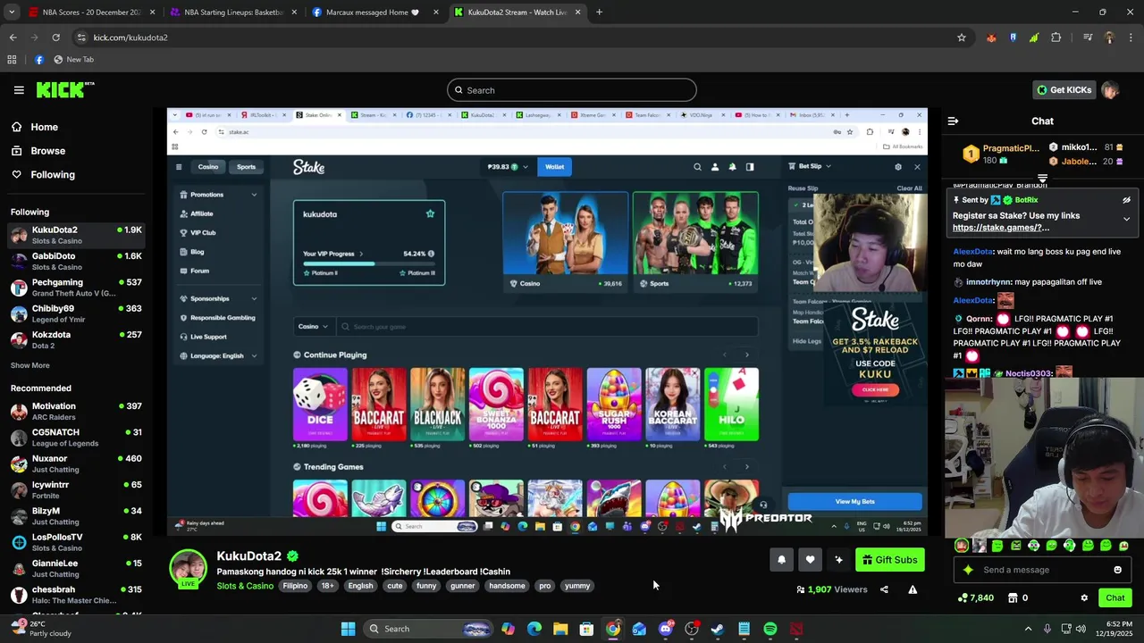Toggle follow heart button for KukuDota2

click(810, 560)
